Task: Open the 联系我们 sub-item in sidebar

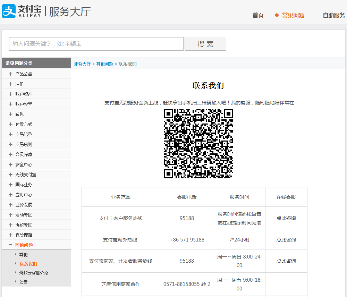Action: 28,264
